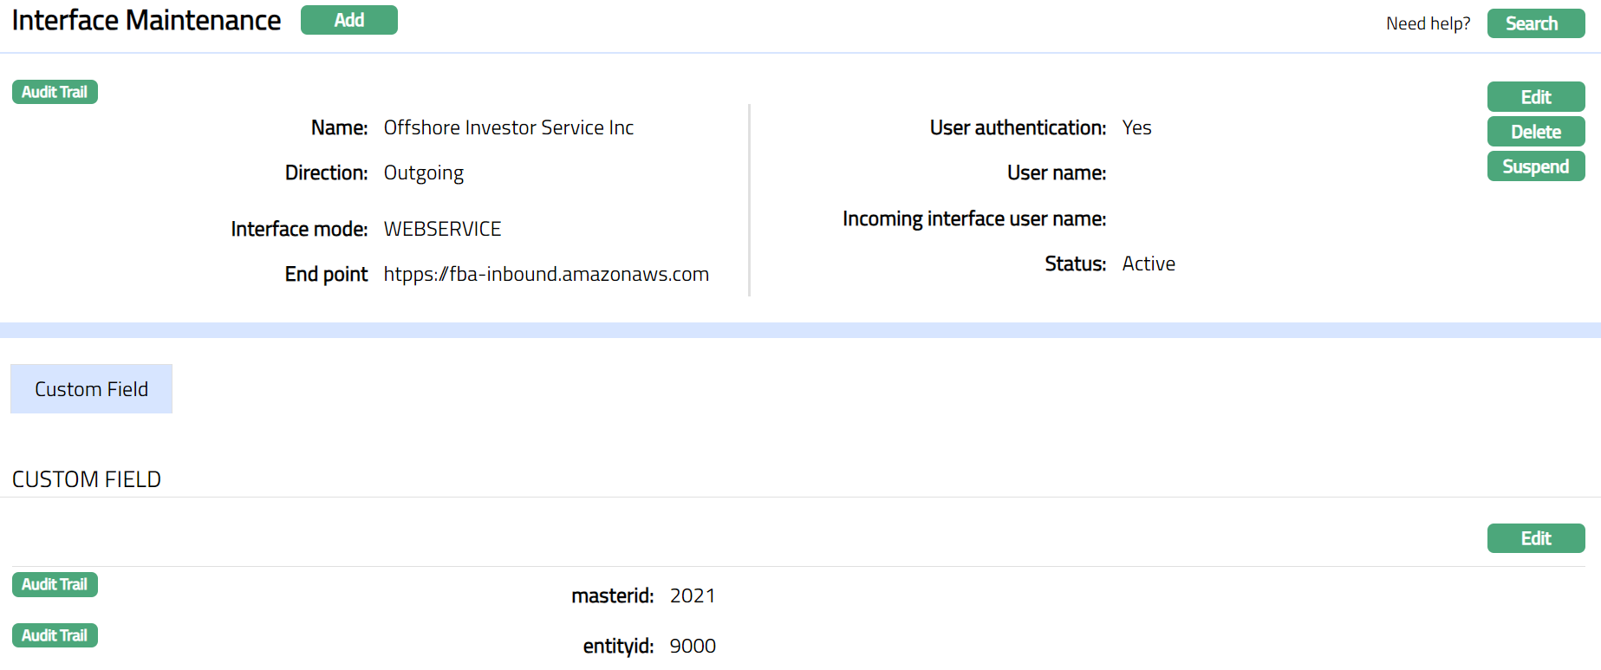The width and height of the screenshot is (1601, 670).
Task: Click the CUSTOM FIELD section heading
Action: (x=87, y=479)
